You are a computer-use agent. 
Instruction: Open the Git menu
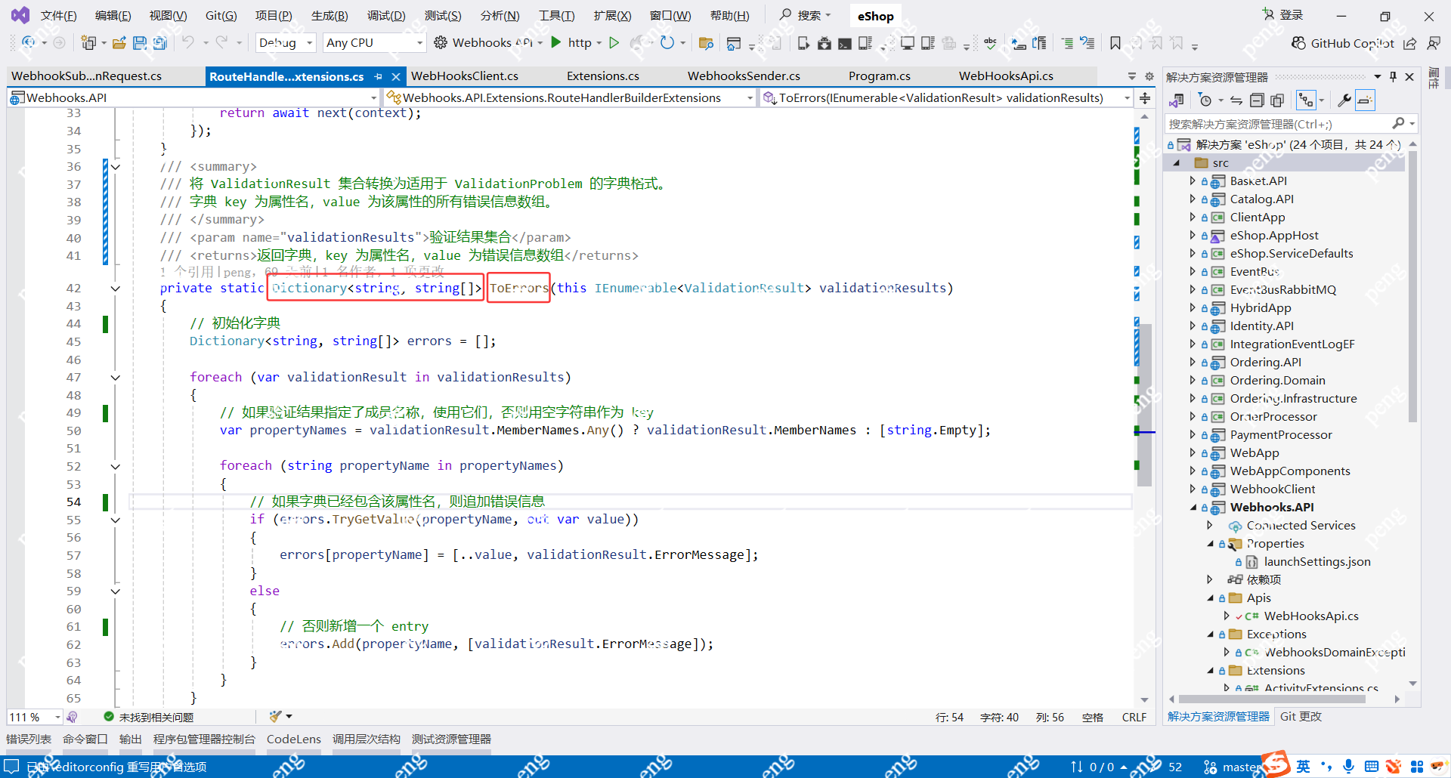(220, 15)
